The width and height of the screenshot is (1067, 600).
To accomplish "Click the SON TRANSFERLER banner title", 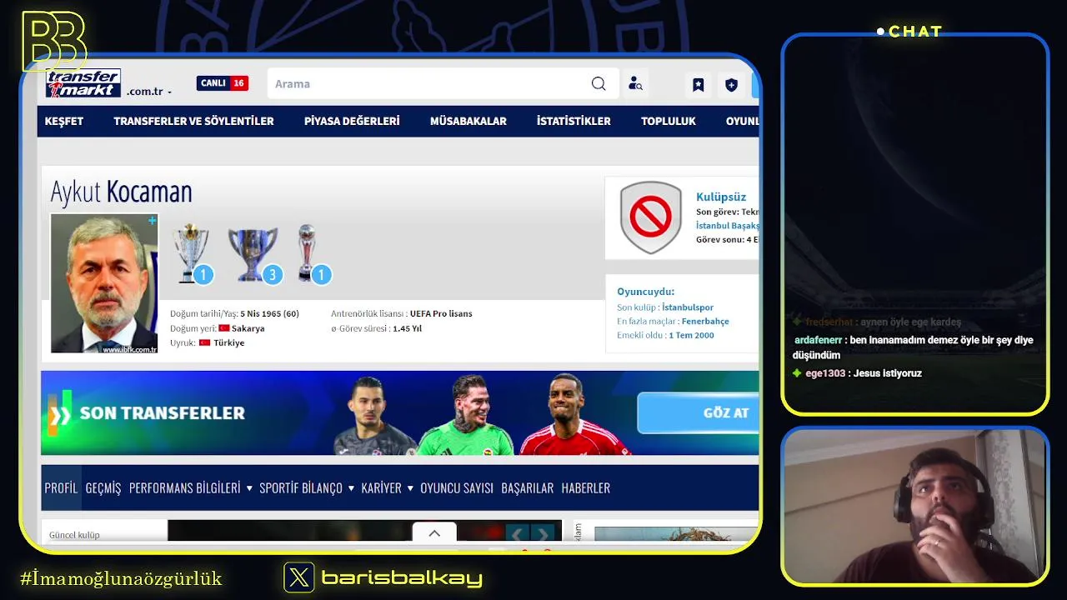I will [163, 413].
